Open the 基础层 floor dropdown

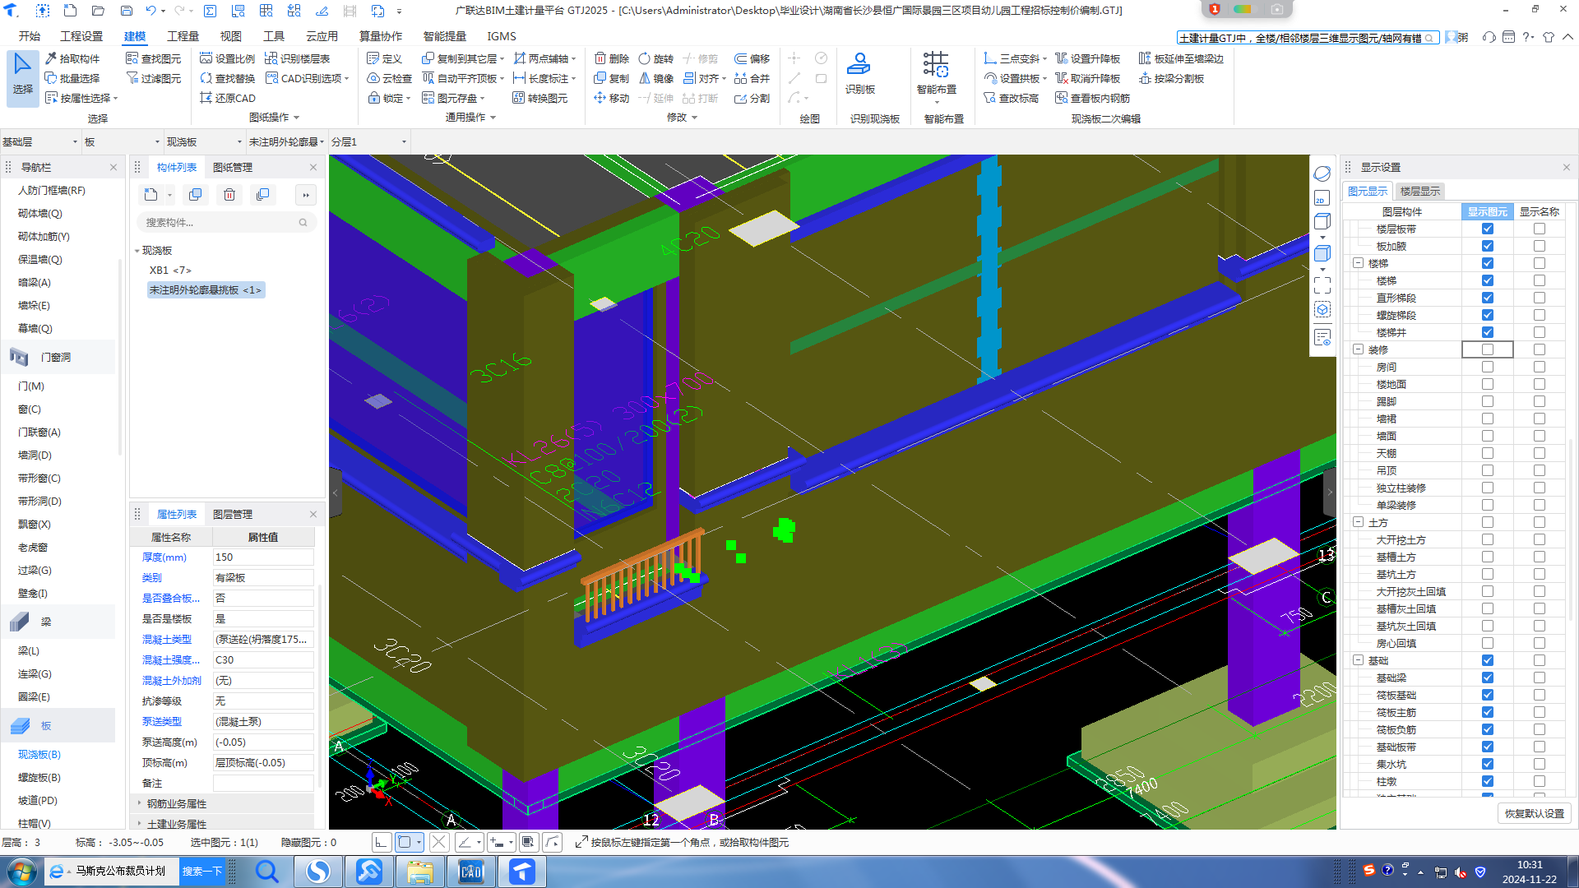(39, 141)
